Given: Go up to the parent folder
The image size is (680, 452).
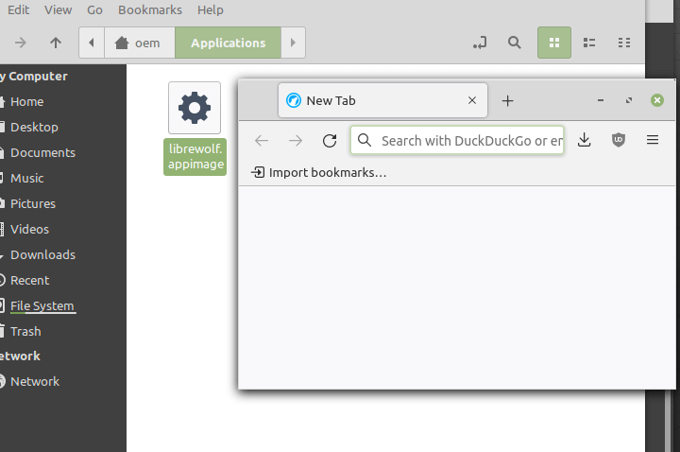Looking at the screenshot, I should coord(56,43).
